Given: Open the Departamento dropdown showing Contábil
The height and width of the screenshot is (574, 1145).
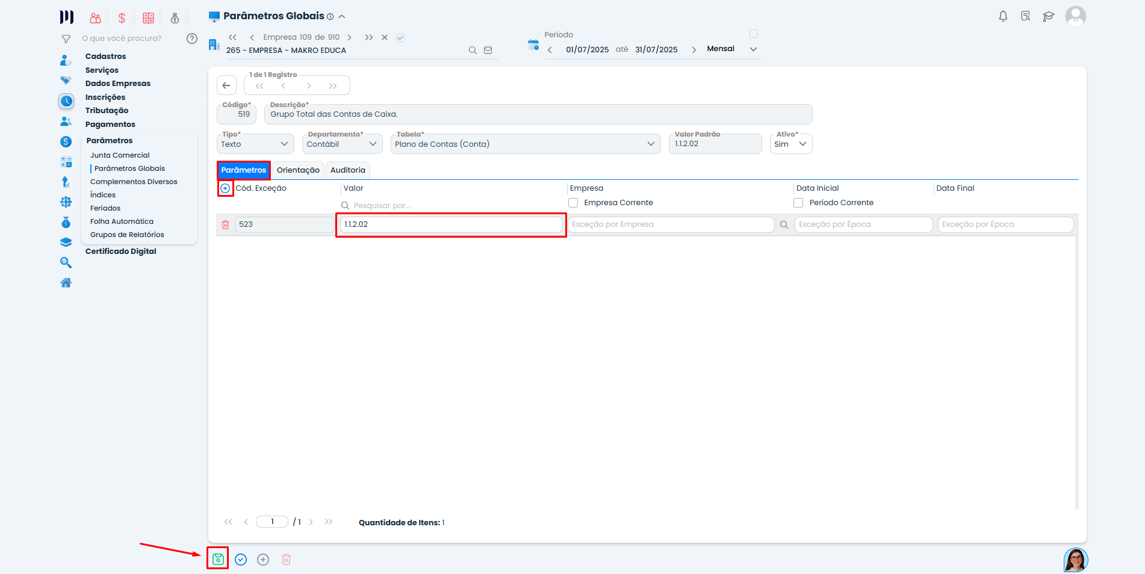Looking at the screenshot, I should (x=342, y=143).
